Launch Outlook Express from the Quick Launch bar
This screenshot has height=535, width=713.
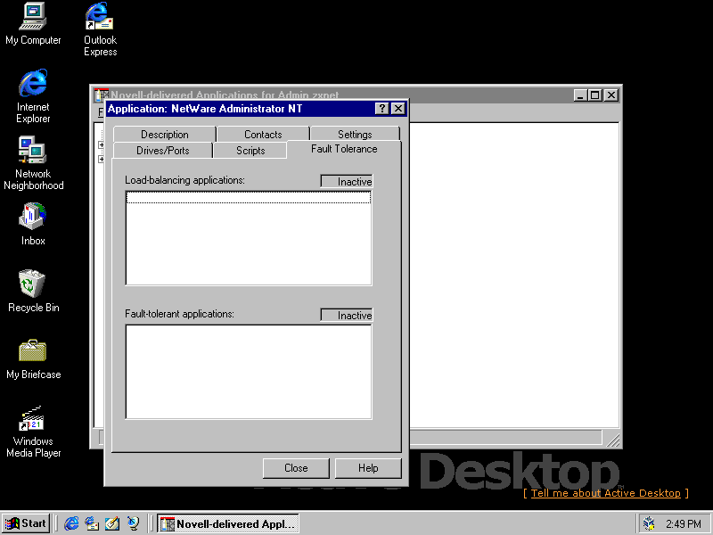point(92,523)
